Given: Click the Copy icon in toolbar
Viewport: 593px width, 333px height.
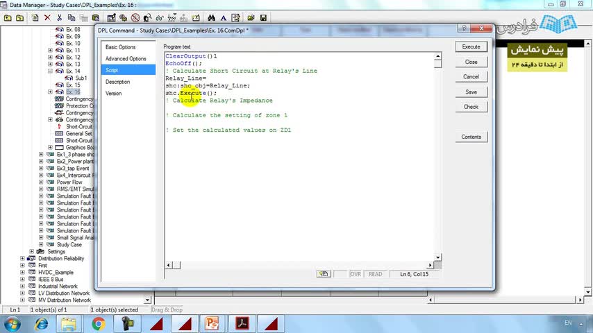Looking at the screenshot, I should tap(72, 18).
